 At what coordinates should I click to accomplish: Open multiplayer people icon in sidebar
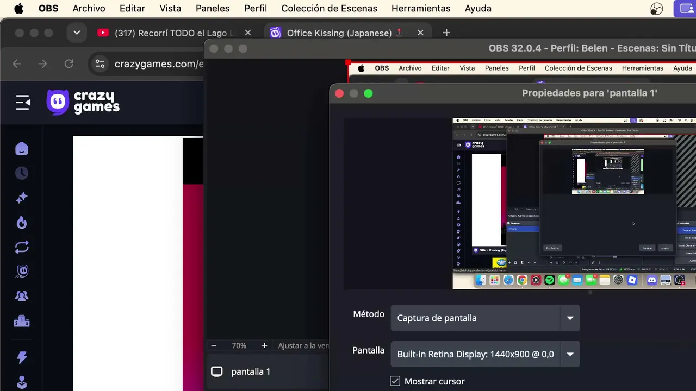point(22,296)
